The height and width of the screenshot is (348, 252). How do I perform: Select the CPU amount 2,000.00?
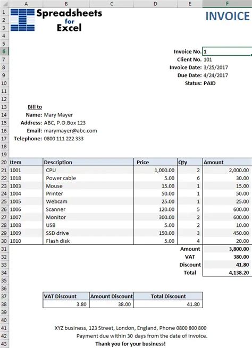click(227, 170)
